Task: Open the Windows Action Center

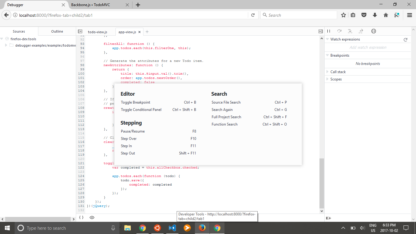Action: [406, 228]
